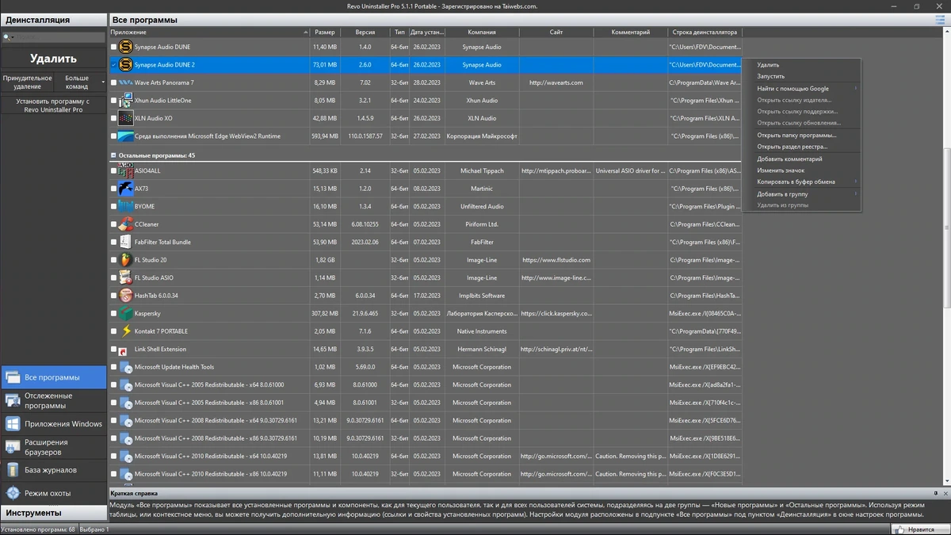Screen dimensions: 951x535
Task: Collapse the Остальные программы: 45 group
Action: click(113, 155)
